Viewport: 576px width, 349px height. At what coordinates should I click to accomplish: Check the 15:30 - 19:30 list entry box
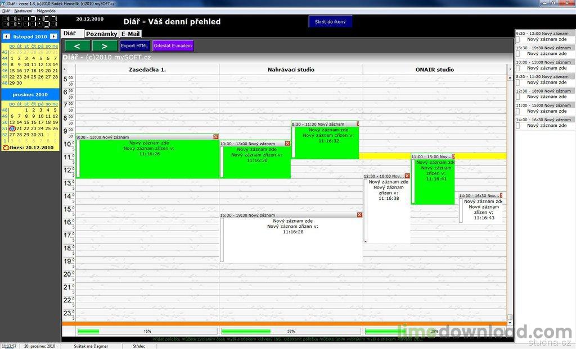pos(518,54)
